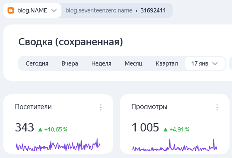232x158 pixels.
Task: Select the Сегодня period tab
Action: pyautogui.click(x=37, y=63)
